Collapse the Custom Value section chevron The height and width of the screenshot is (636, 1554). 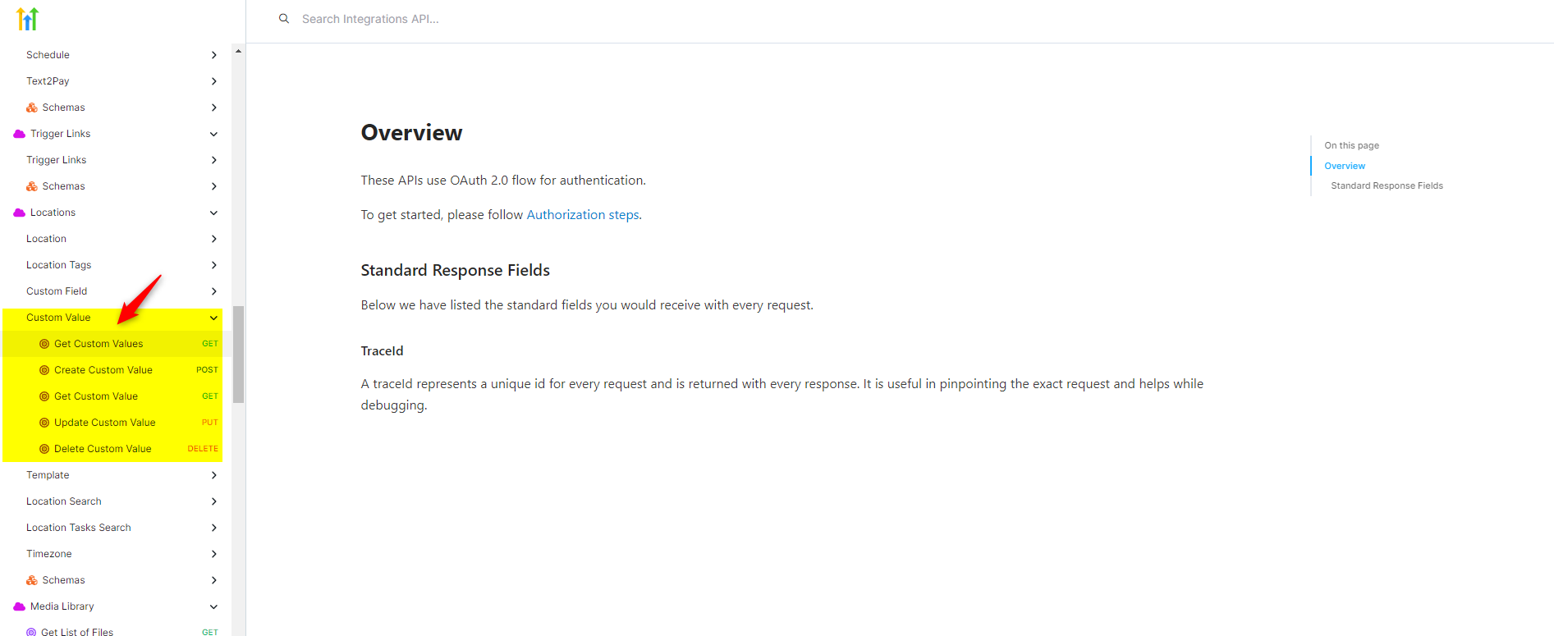(x=213, y=318)
